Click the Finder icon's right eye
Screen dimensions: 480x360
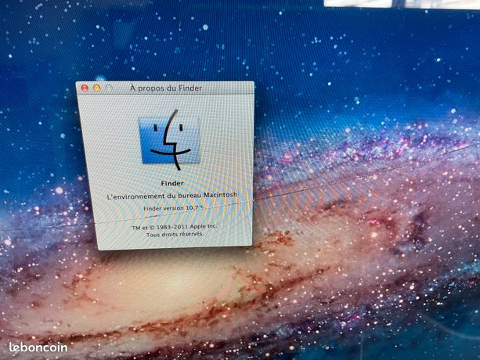tap(181, 128)
